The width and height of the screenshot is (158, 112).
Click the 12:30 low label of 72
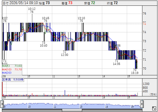tap(65, 53)
